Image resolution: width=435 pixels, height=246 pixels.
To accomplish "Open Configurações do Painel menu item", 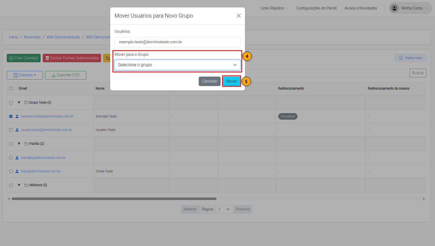I will 316,8.
